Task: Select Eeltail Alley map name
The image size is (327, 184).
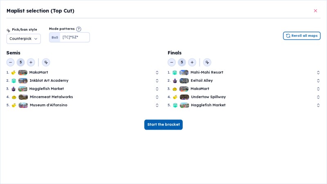Action: [202, 81]
